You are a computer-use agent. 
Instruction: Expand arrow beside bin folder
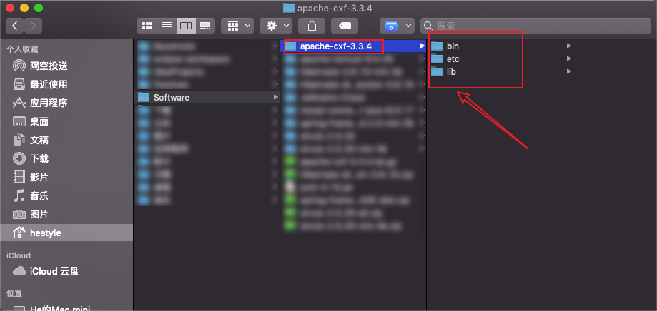point(568,46)
